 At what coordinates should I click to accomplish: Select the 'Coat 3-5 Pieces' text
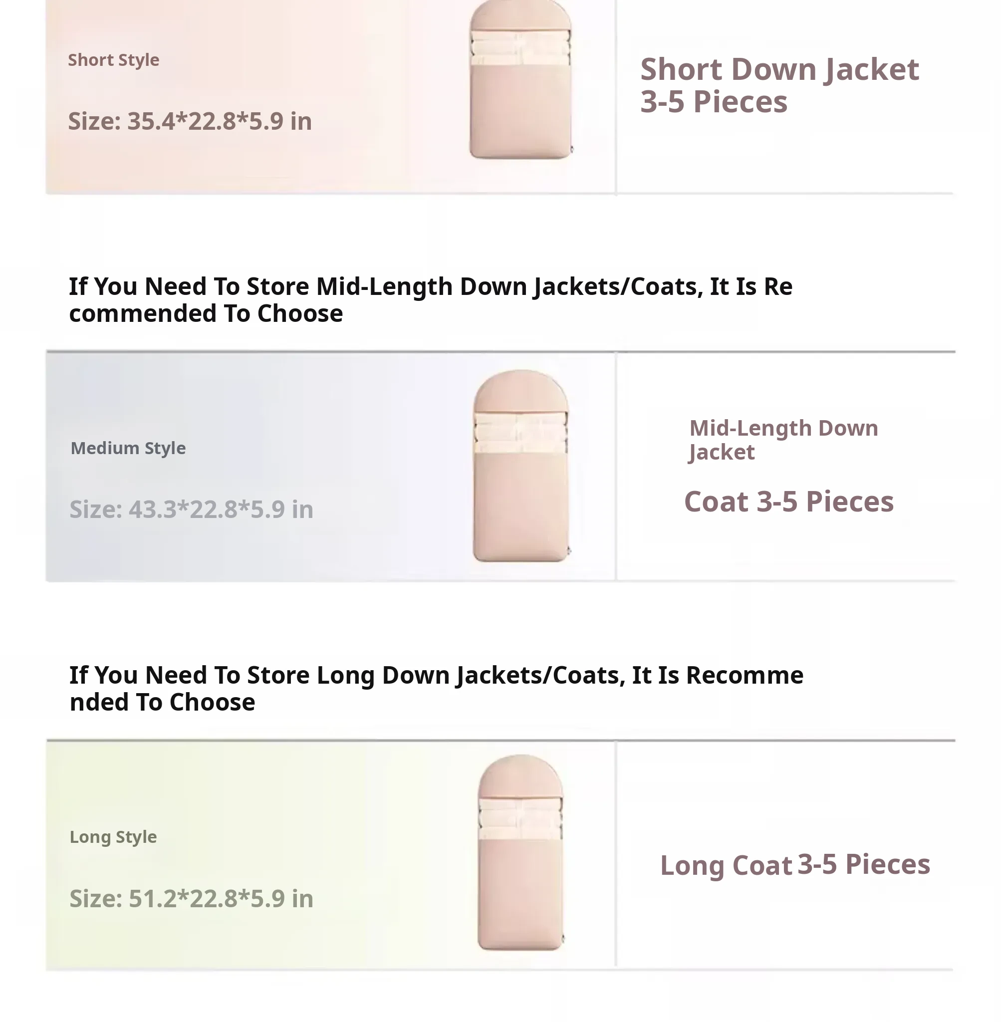(788, 502)
